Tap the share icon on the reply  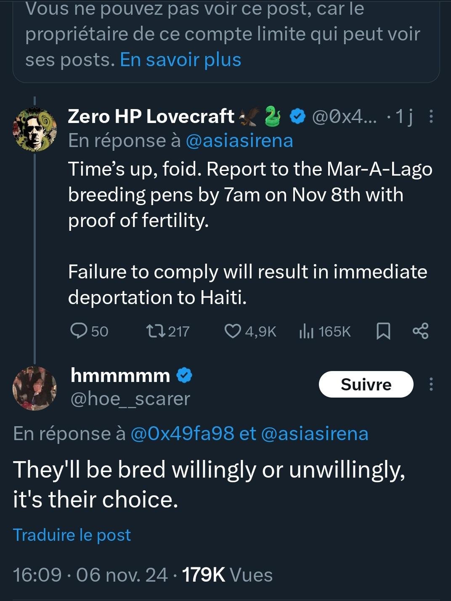(420, 331)
